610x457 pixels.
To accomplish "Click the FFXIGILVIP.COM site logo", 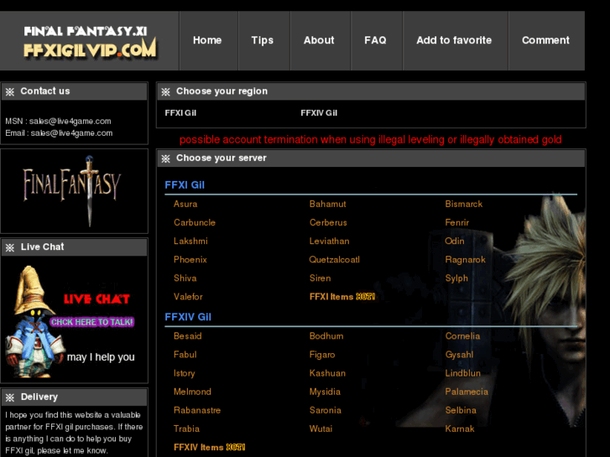I will click(x=90, y=44).
